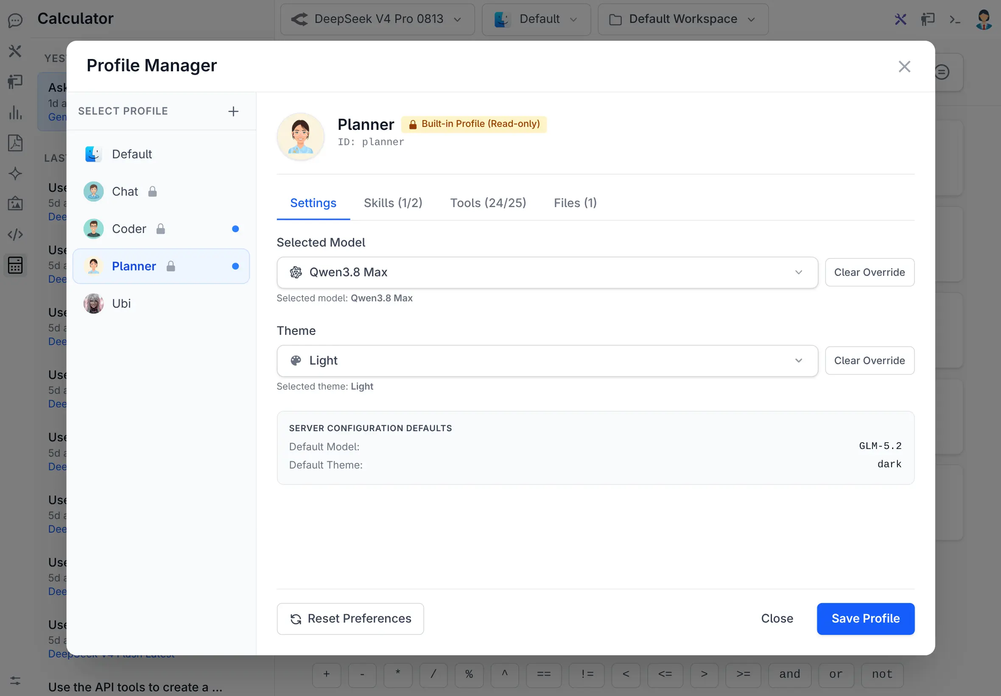
Task: Click the lock icon next to Planner in the list
Action: pyautogui.click(x=171, y=266)
